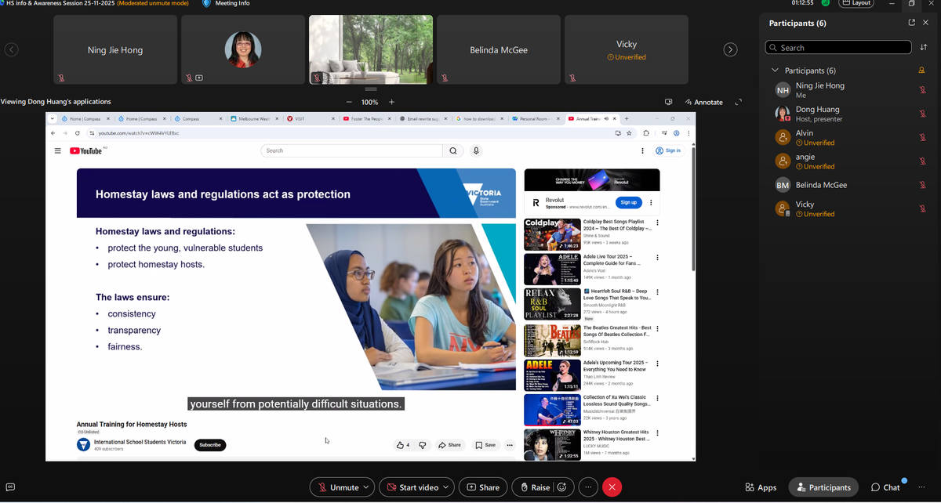Viewport: 941px width, 503px height.
Task: Open the Layout options button
Action: click(x=856, y=3)
